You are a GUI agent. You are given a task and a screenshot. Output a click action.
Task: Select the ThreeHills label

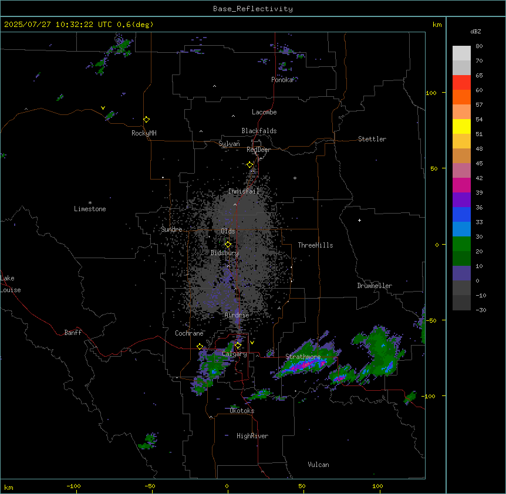tap(315, 245)
